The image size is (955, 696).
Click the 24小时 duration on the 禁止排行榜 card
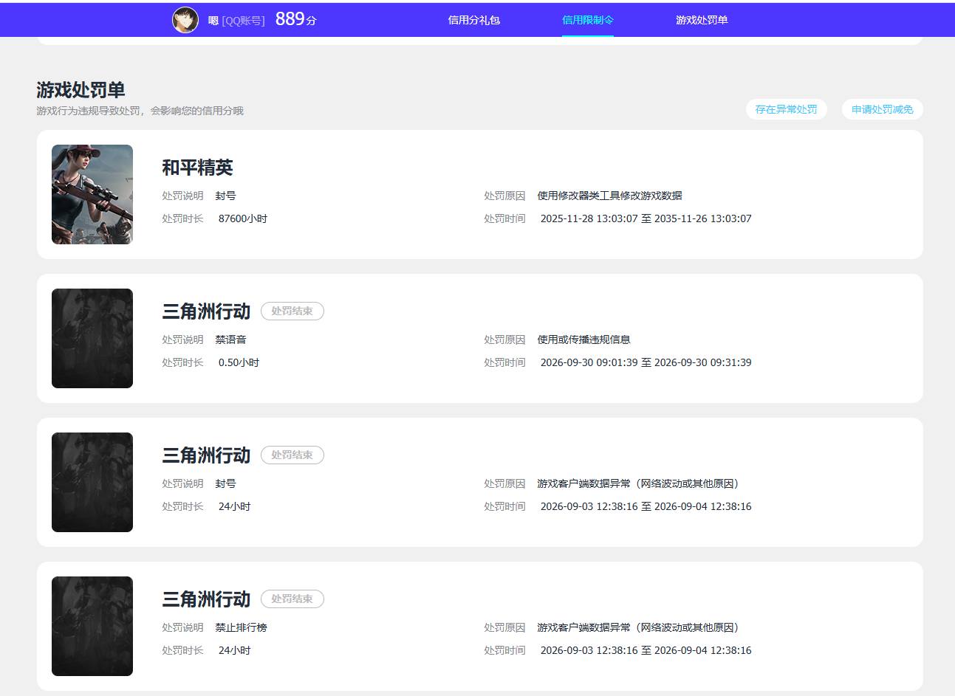tap(235, 650)
